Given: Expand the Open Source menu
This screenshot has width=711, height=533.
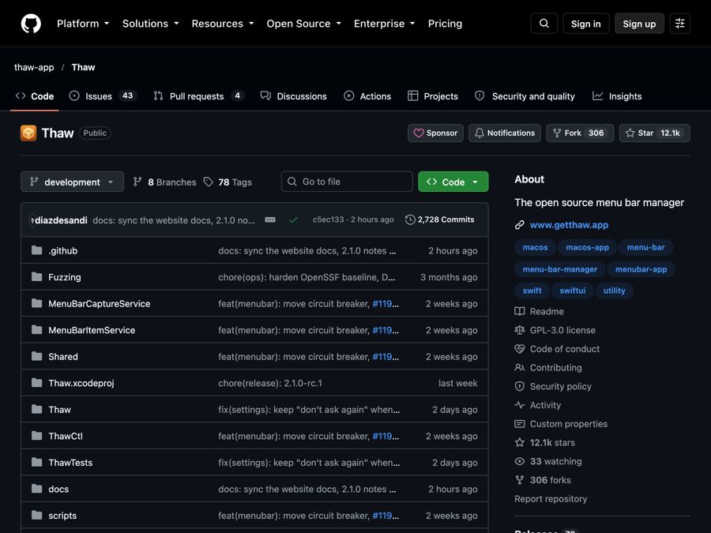Looking at the screenshot, I should tap(304, 24).
